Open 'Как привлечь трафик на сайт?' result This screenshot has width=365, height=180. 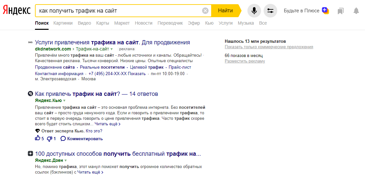(97, 94)
